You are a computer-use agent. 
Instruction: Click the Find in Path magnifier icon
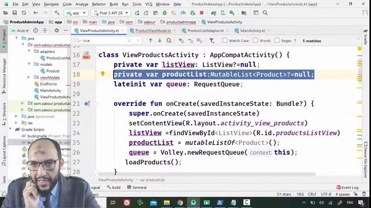tap(169, 40)
